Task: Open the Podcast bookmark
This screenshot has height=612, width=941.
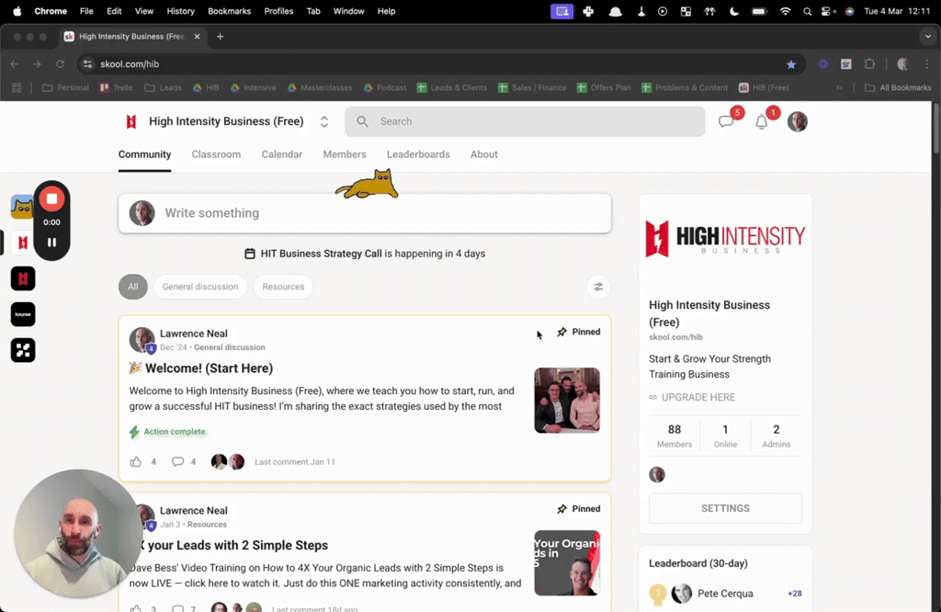Action: (385, 87)
